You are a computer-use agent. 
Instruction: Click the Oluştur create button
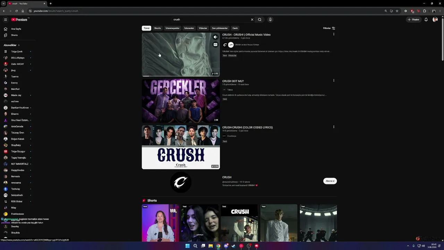coord(414,19)
